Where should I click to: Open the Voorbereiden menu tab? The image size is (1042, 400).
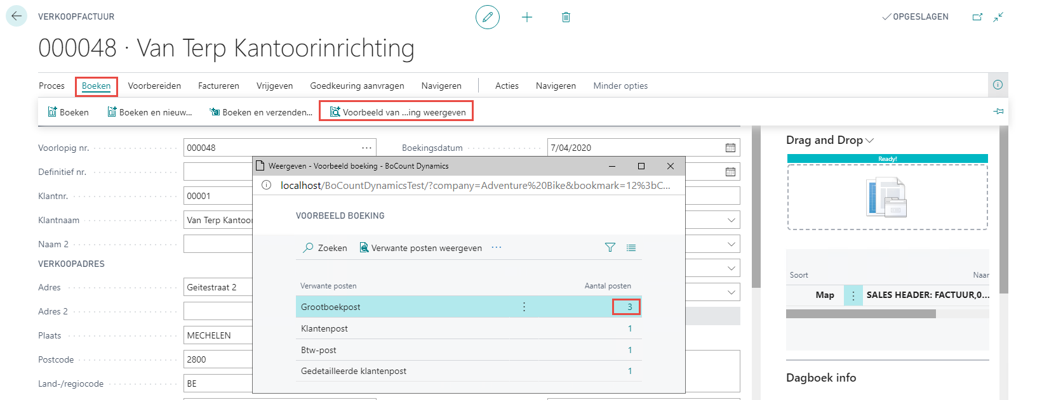154,86
